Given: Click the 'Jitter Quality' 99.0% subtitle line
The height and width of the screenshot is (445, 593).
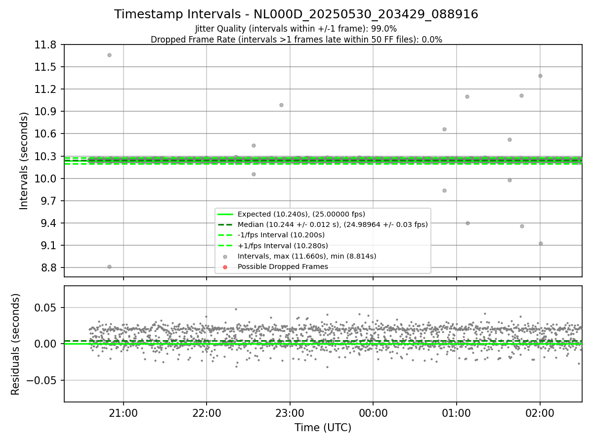Looking at the screenshot, I should 296,29.
